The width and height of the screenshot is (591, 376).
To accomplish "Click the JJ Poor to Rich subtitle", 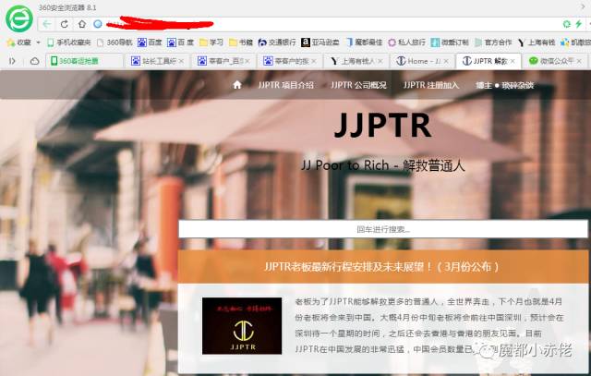I will tap(383, 165).
